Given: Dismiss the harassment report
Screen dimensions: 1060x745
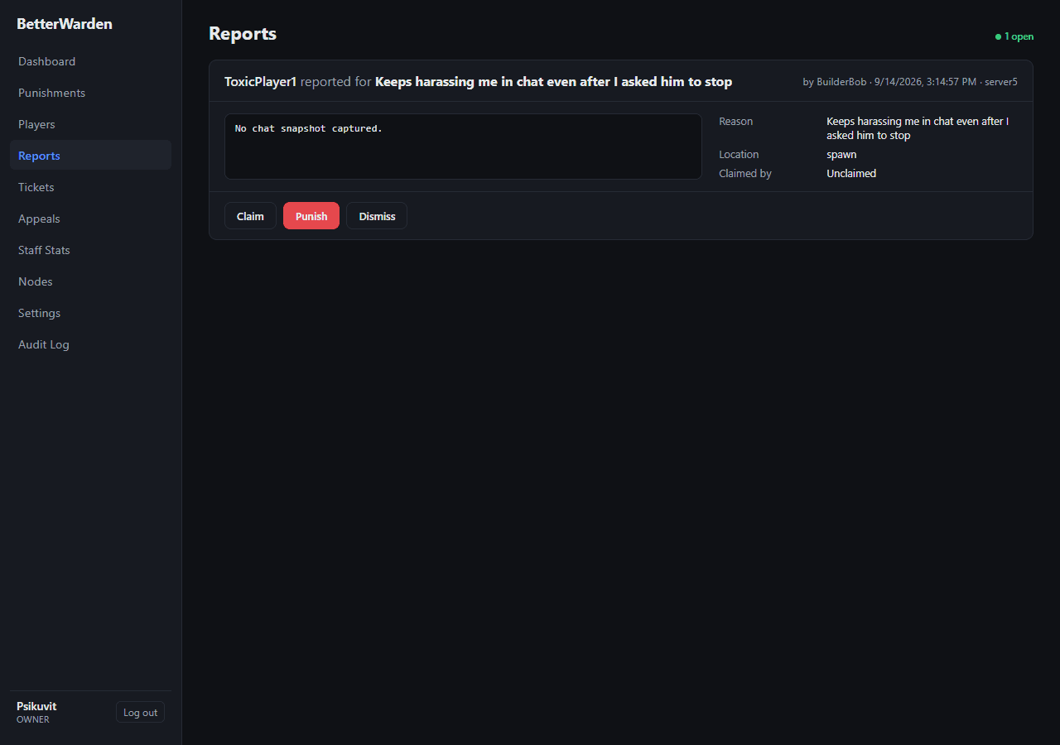Looking at the screenshot, I should coord(377,216).
